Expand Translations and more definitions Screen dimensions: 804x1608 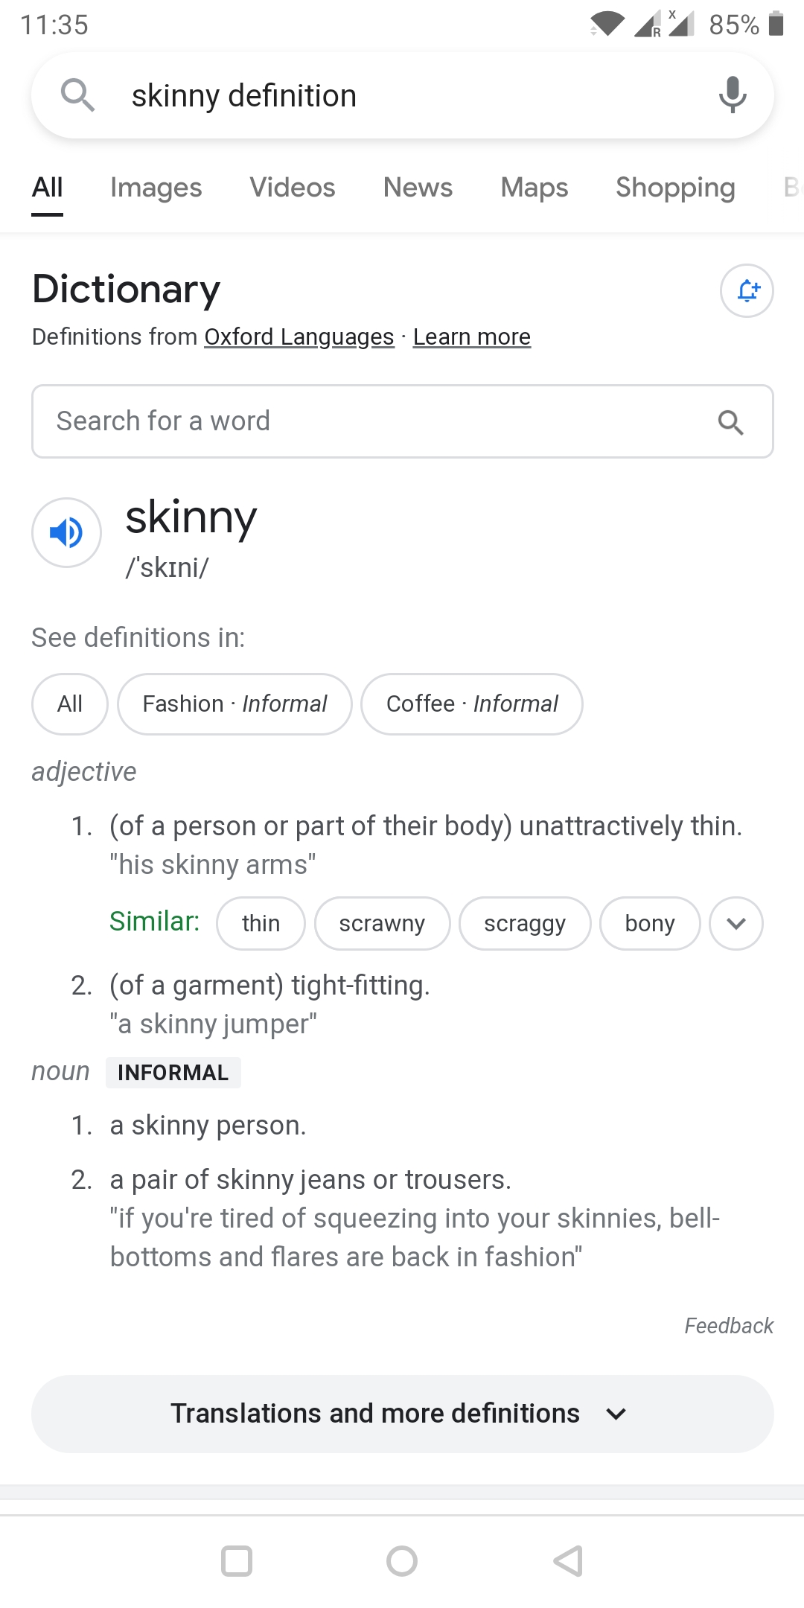click(x=402, y=1414)
